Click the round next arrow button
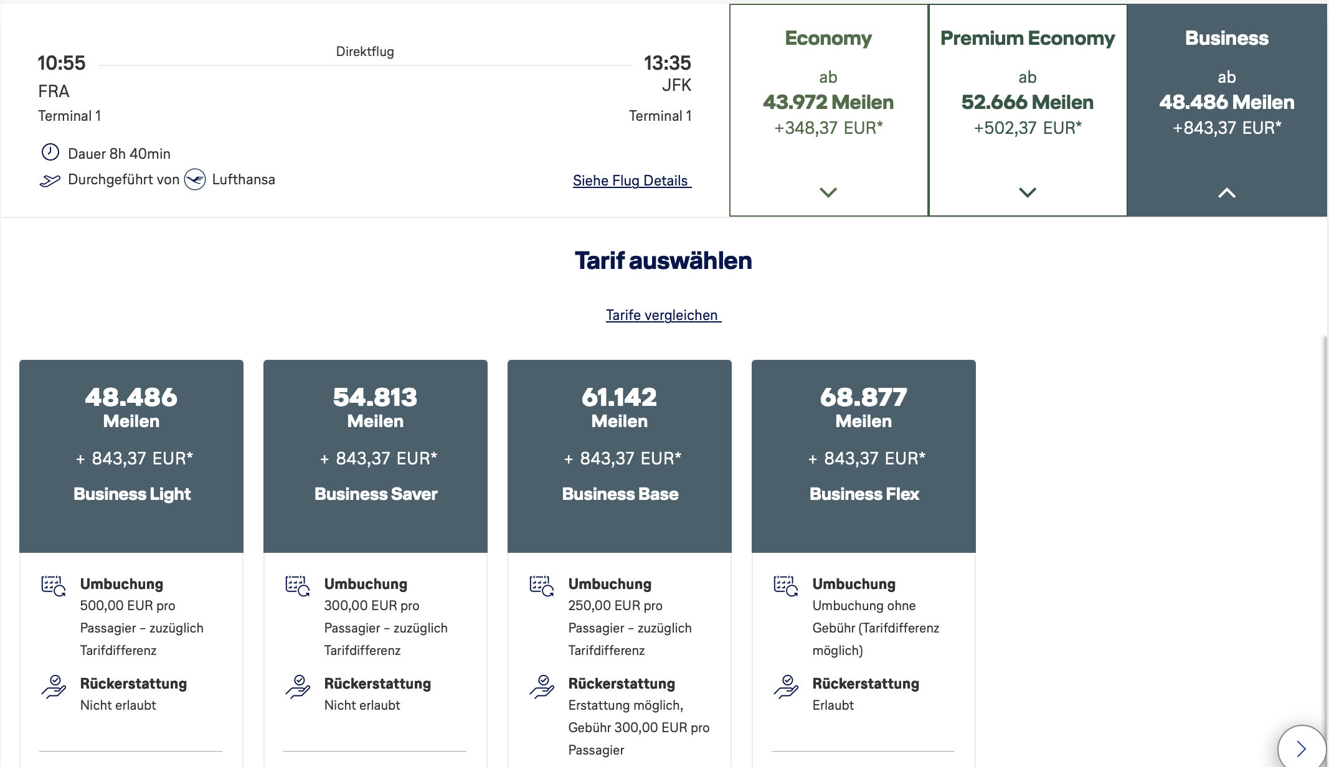The width and height of the screenshot is (1329, 767). tap(1302, 748)
